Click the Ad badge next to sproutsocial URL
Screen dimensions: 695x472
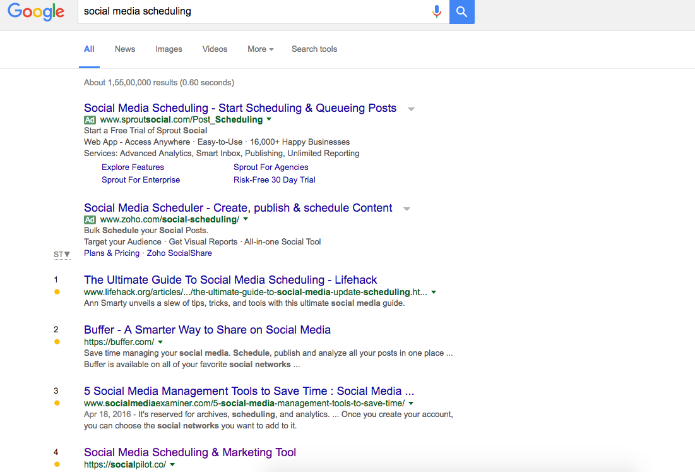[x=90, y=120]
